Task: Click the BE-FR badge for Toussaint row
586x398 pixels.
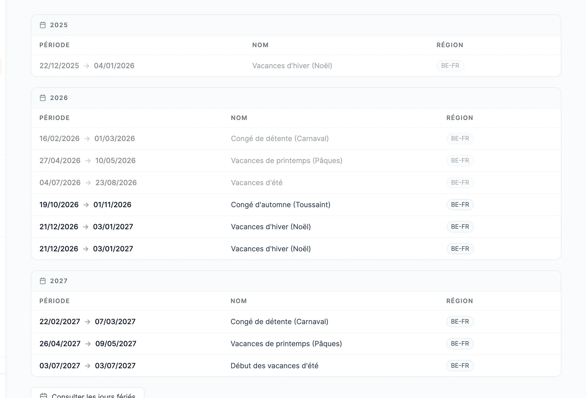Action: [x=460, y=205]
